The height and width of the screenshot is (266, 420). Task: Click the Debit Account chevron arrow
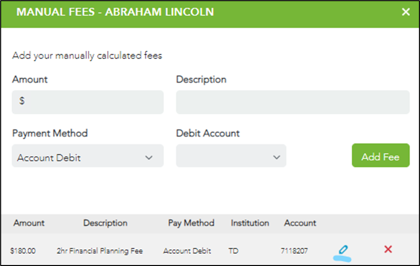point(277,157)
